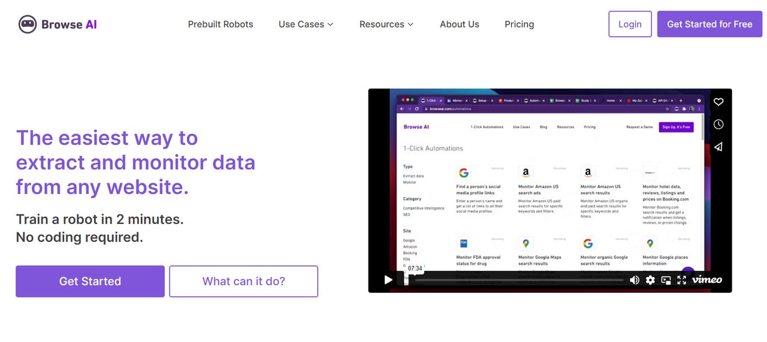Play the Vimeo video
Viewport: 767px width, 342px height.
tap(388, 280)
